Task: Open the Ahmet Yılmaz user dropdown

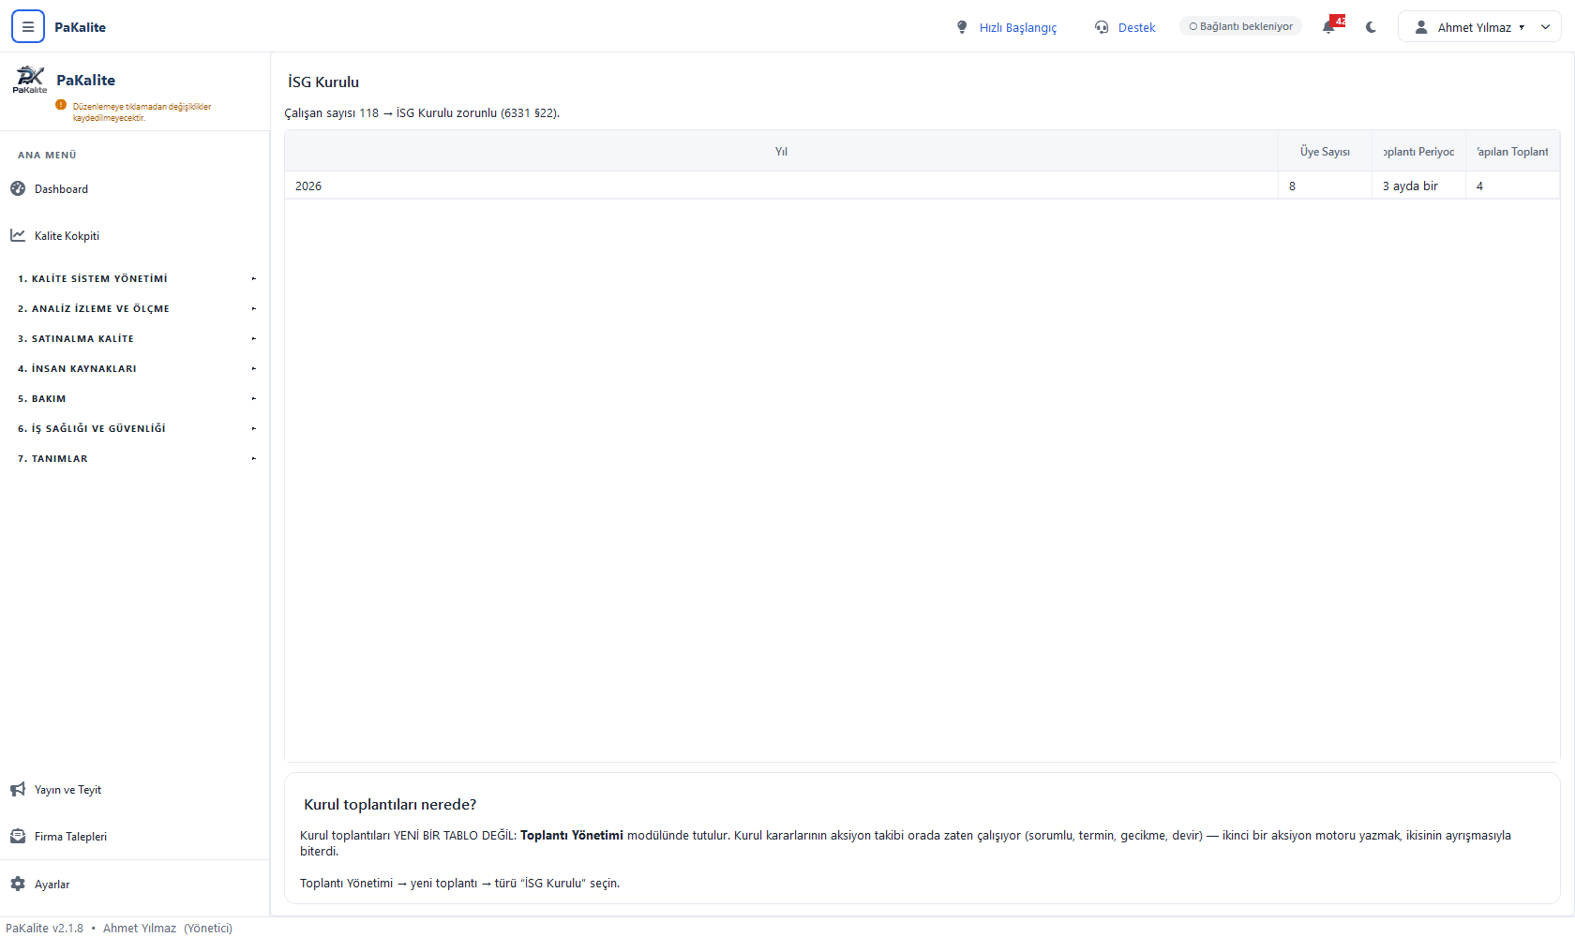Action: click(1479, 27)
